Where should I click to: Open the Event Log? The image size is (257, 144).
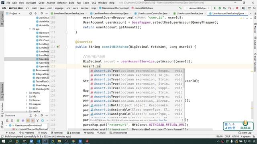(245, 133)
